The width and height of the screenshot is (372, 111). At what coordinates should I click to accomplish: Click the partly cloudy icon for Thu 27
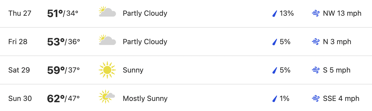[x=107, y=12]
